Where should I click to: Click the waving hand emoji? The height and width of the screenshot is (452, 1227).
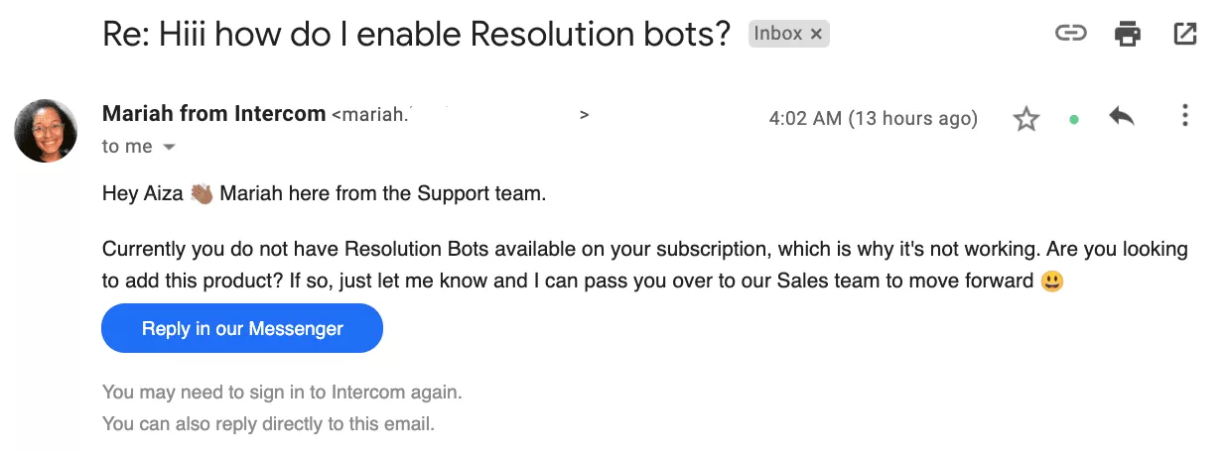tap(202, 194)
